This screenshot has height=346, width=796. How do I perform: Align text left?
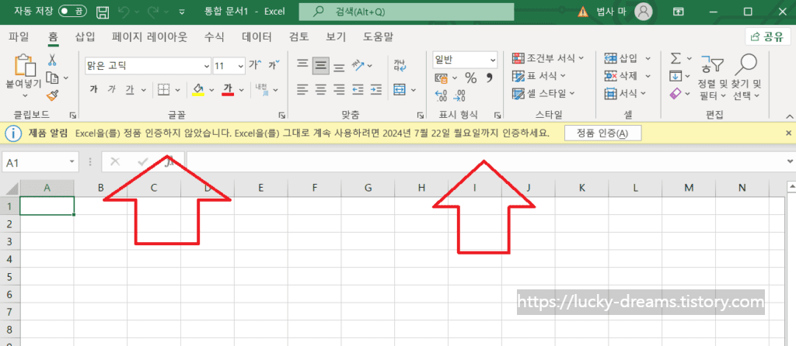coord(302,90)
